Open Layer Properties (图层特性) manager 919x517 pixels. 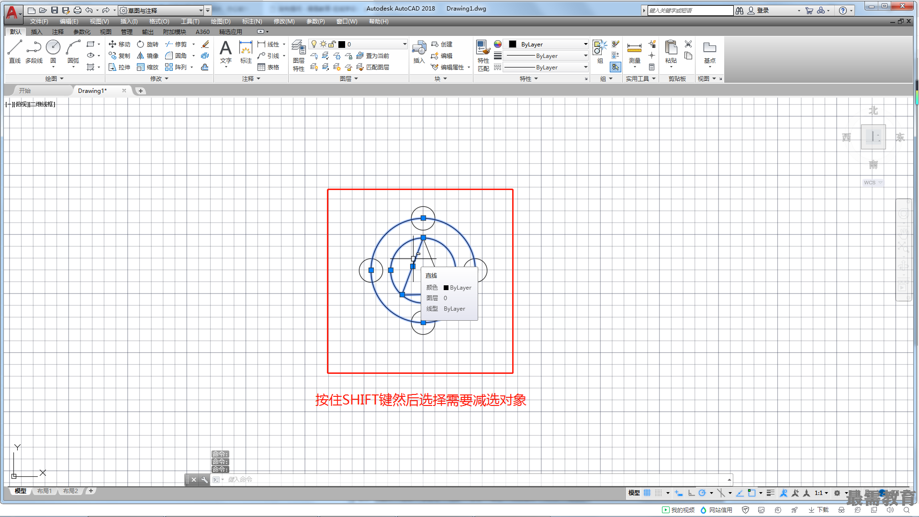tap(299, 56)
